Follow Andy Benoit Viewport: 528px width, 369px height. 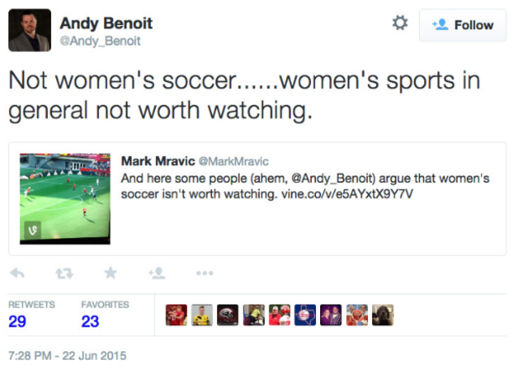(x=463, y=25)
